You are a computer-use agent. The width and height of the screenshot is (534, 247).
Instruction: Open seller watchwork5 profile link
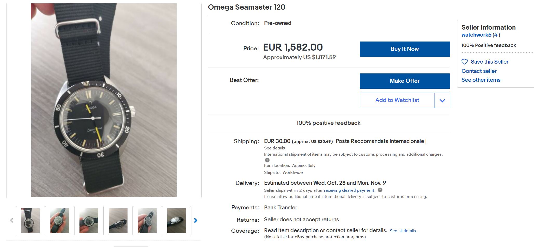tap(476, 35)
